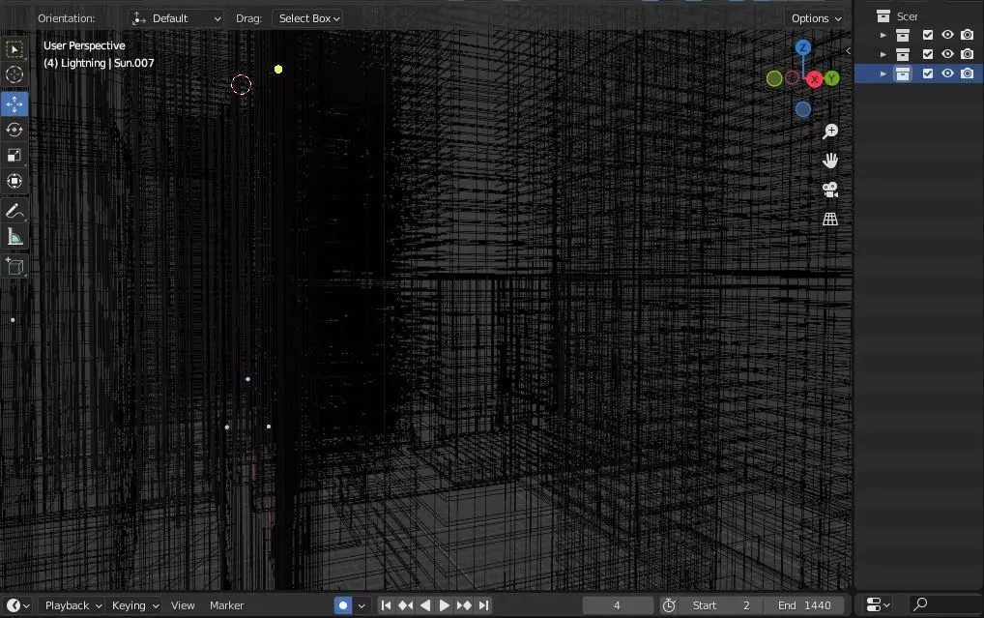Jump to the start frame
The width and height of the screenshot is (984, 618).
[386, 605]
